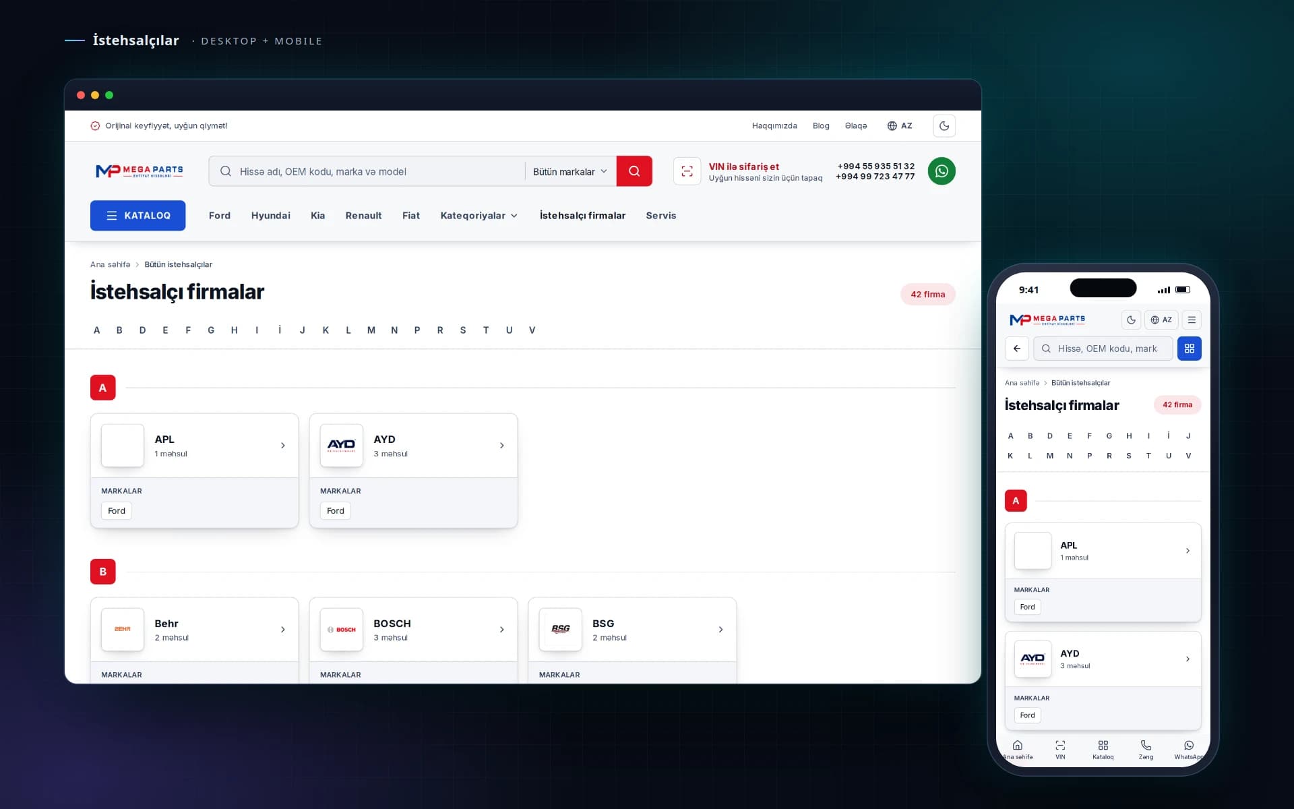The image size is (1294, 809).
Task: Click the red search button in desktop header
Action: point(634,171)
